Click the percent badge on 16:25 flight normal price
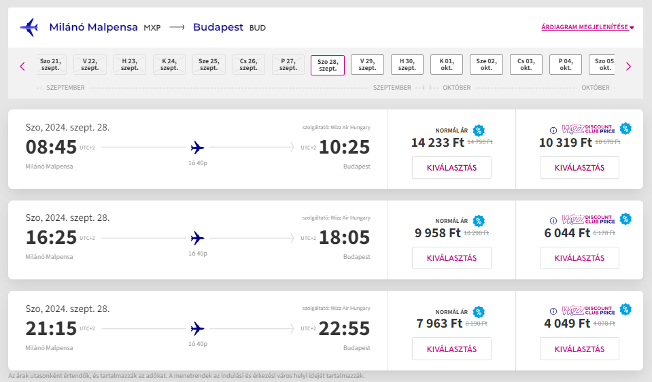 click(x=479, y=221)
